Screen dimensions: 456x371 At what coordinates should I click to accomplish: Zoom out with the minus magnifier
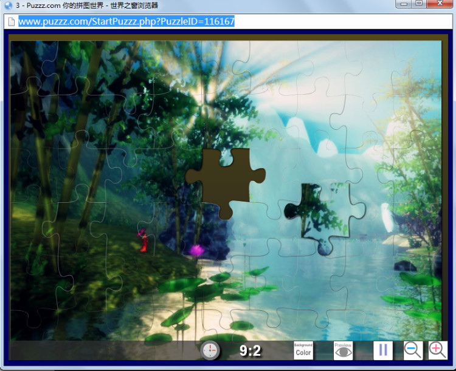(x=413, y=350)
